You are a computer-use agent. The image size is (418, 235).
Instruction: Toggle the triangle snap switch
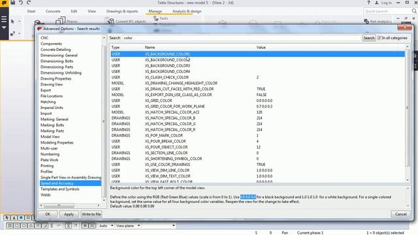click(x=31, y=226)
